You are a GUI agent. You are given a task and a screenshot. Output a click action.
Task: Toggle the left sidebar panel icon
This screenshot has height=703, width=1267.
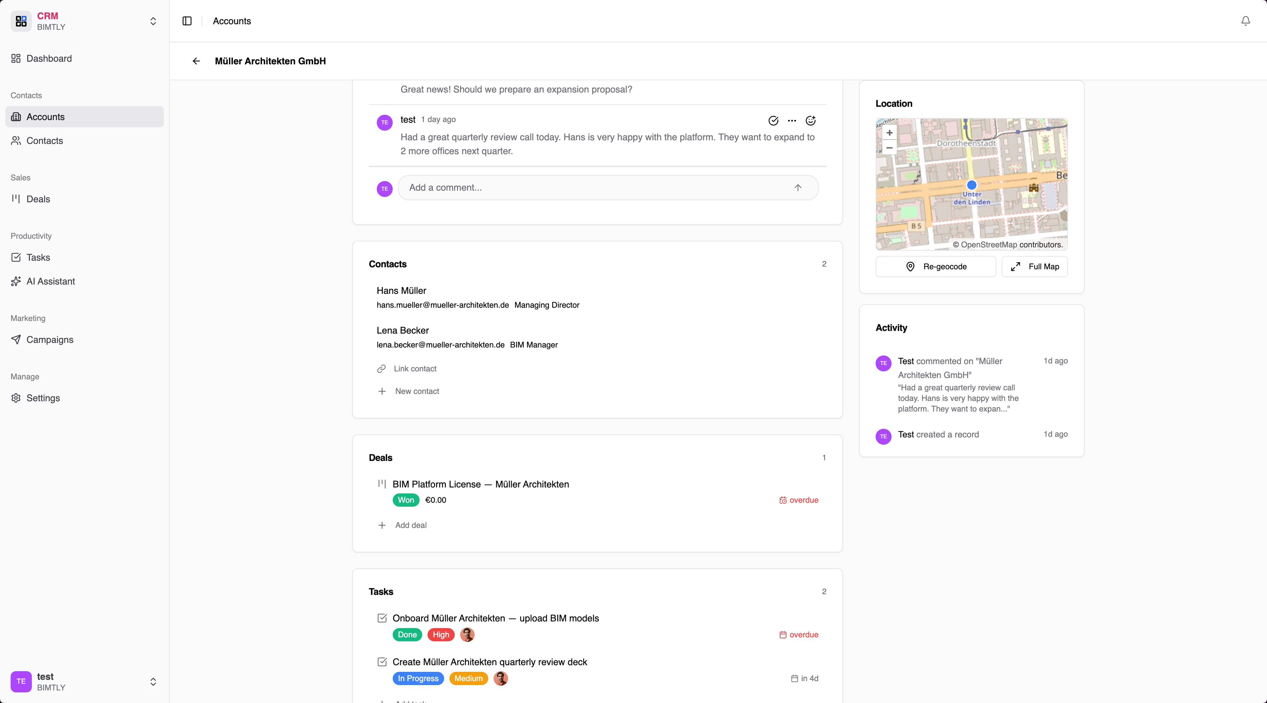[187, 21]
